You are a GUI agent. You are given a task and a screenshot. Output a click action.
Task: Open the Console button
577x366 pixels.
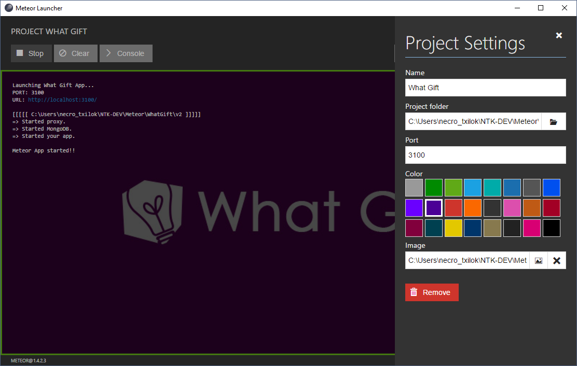(126, 53)
